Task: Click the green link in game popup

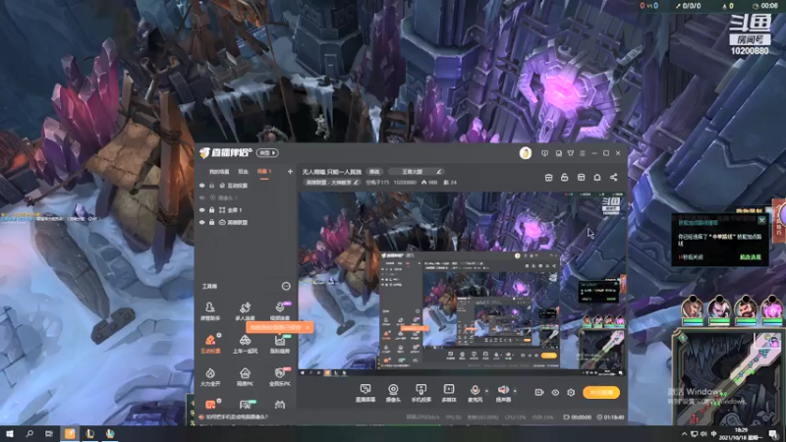Action: pyautogui.click(x=750, y=257)
